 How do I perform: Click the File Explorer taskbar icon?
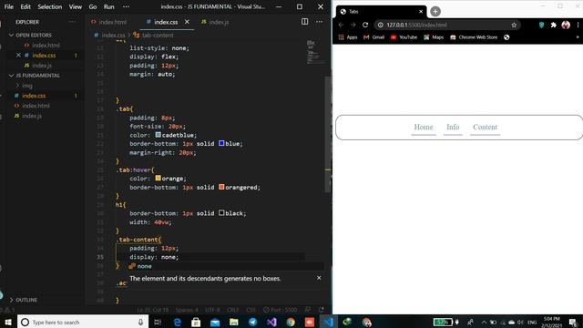(233, 322)
